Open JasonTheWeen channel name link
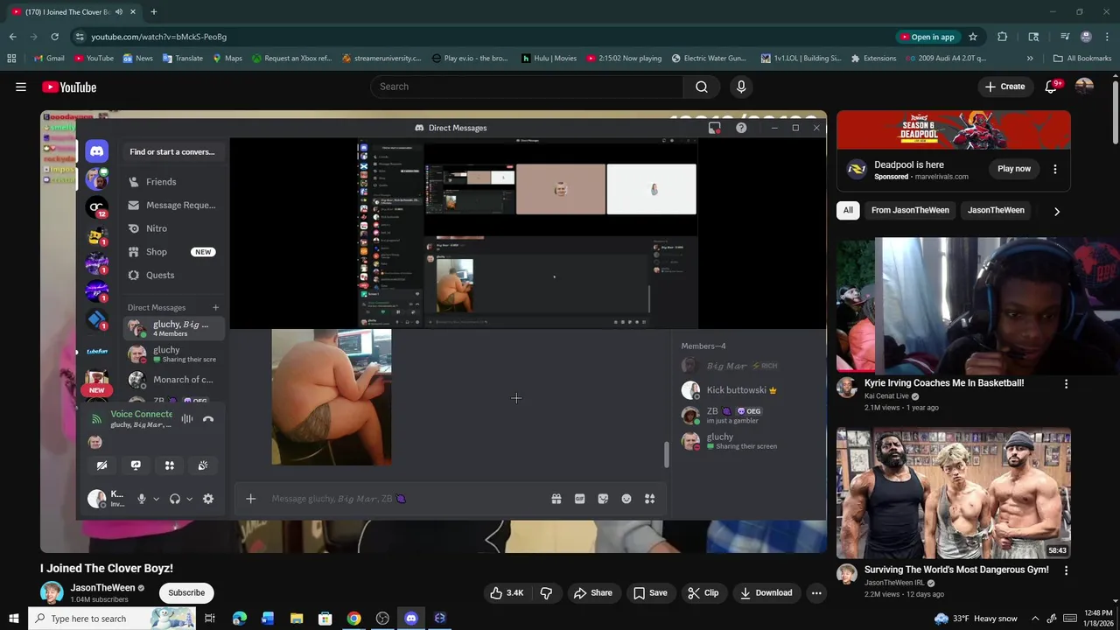Viewport: 1120px width, 630px height. coord(103,588)
